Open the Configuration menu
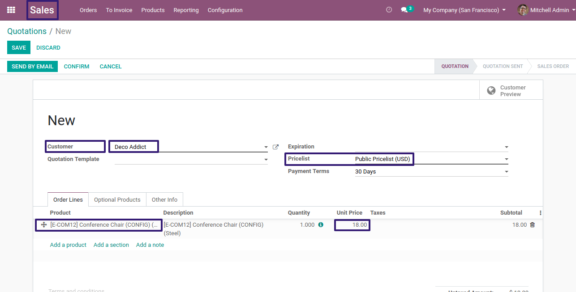 (x=225, y=10)
